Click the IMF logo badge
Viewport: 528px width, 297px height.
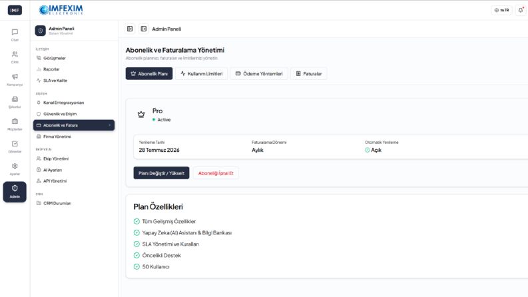tap(15, 10)
